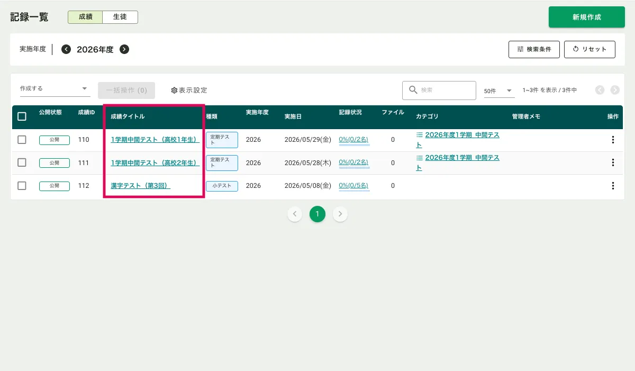
Task: Open three-dot menu for record 112
Action: pos(613,186)
